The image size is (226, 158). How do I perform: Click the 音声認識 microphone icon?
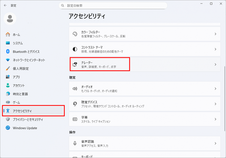[x=75, y=143]
